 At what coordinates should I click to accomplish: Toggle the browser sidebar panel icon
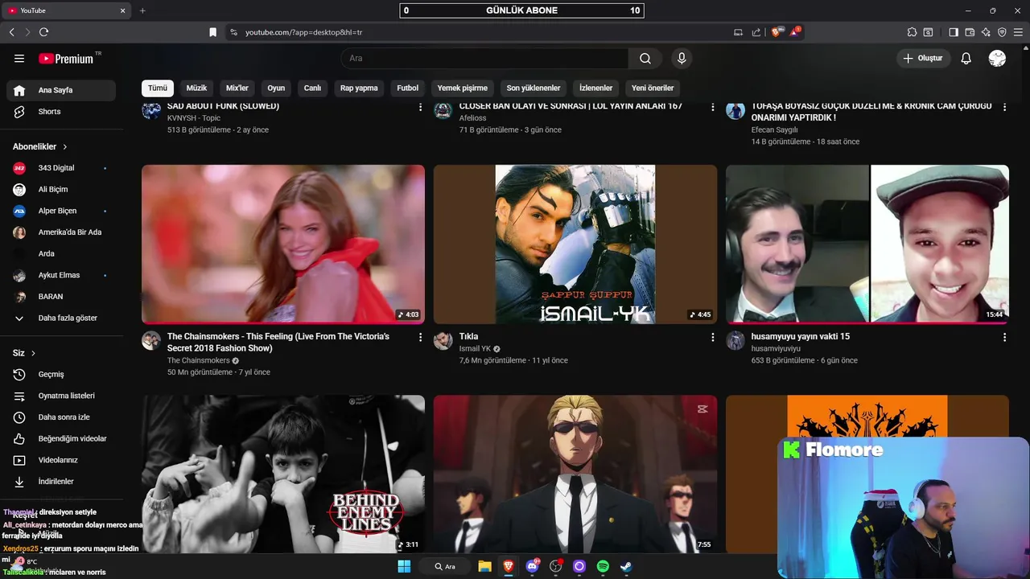tap(954, 32)
